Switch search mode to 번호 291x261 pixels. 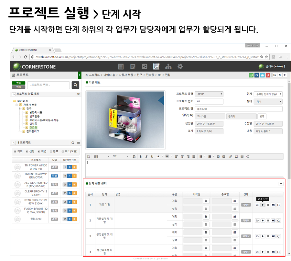pyautogui.click(x=18, y=83)
